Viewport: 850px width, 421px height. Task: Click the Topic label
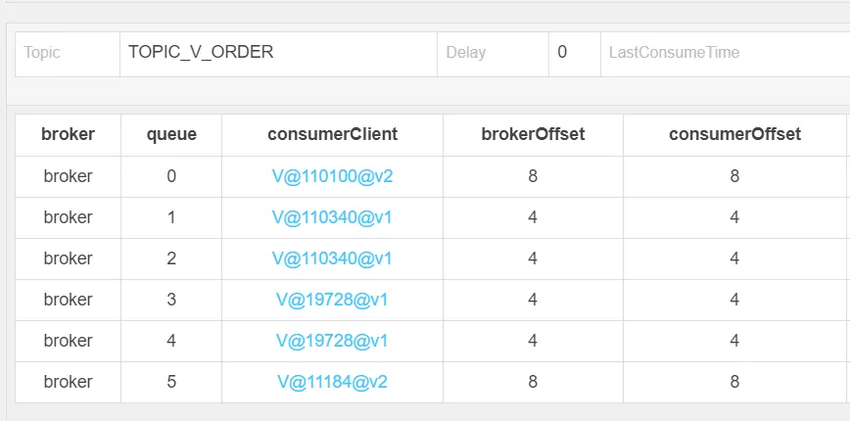[x=42, y=53]
